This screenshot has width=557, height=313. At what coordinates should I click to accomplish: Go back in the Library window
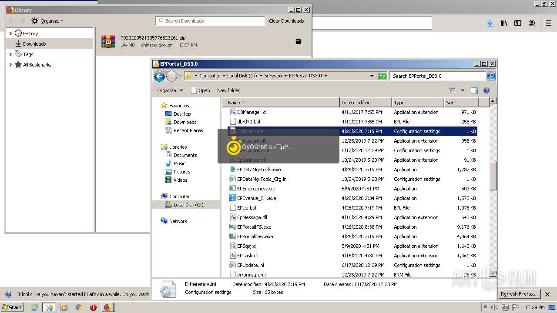point(12,21)
